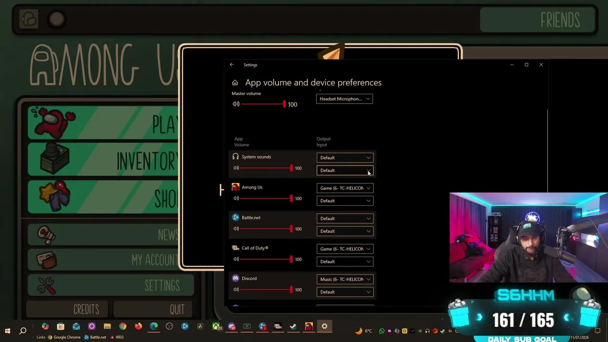The width and height of the screenshot is (608, 342).
Task: Click Quit in Among Us menu
Action: pos(153,309)
